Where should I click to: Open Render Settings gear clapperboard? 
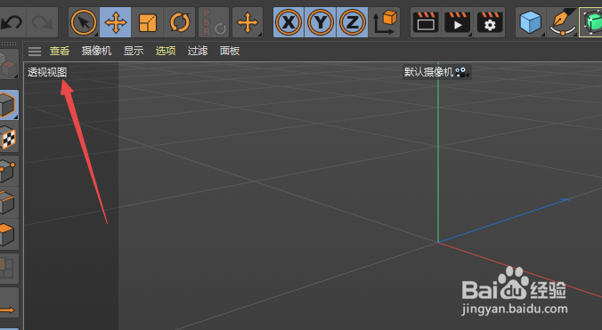[490, 22]
